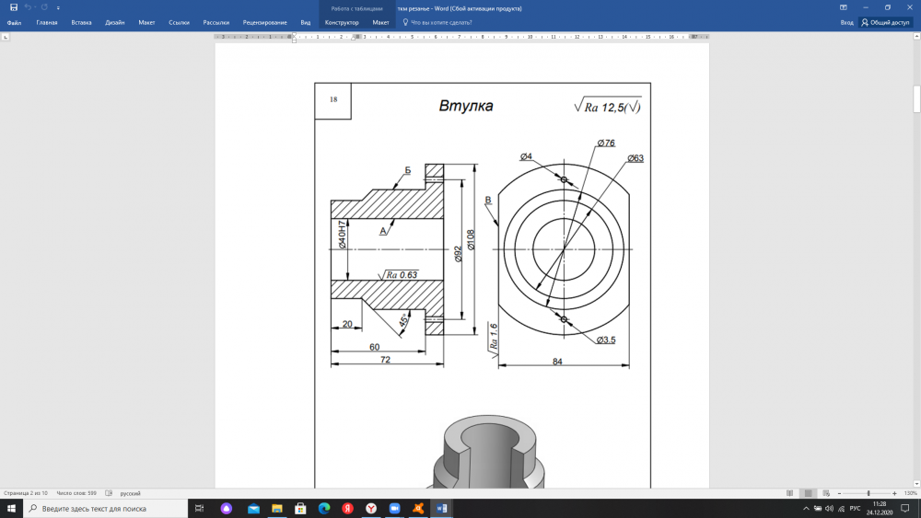The width and height of the screenshot is (921, 518).
Task: Click the vertical scrollbar thumb
Action: (916, 99)
